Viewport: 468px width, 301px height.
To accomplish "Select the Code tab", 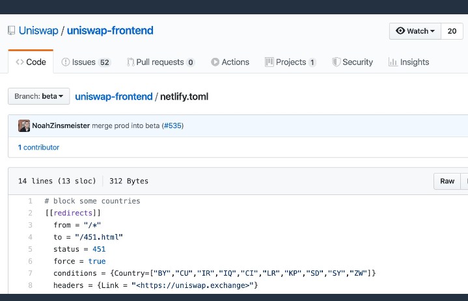I will (31, 62).
